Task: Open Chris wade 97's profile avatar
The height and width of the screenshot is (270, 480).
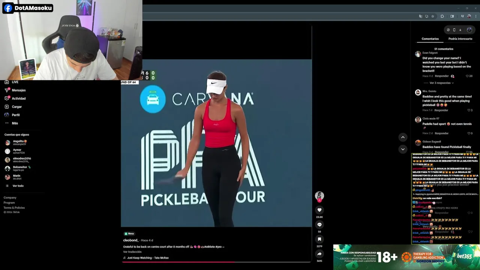Action: [x=418, y=120]
